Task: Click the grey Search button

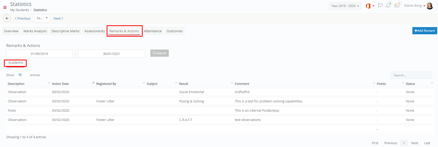Action: tap(159, 53)
